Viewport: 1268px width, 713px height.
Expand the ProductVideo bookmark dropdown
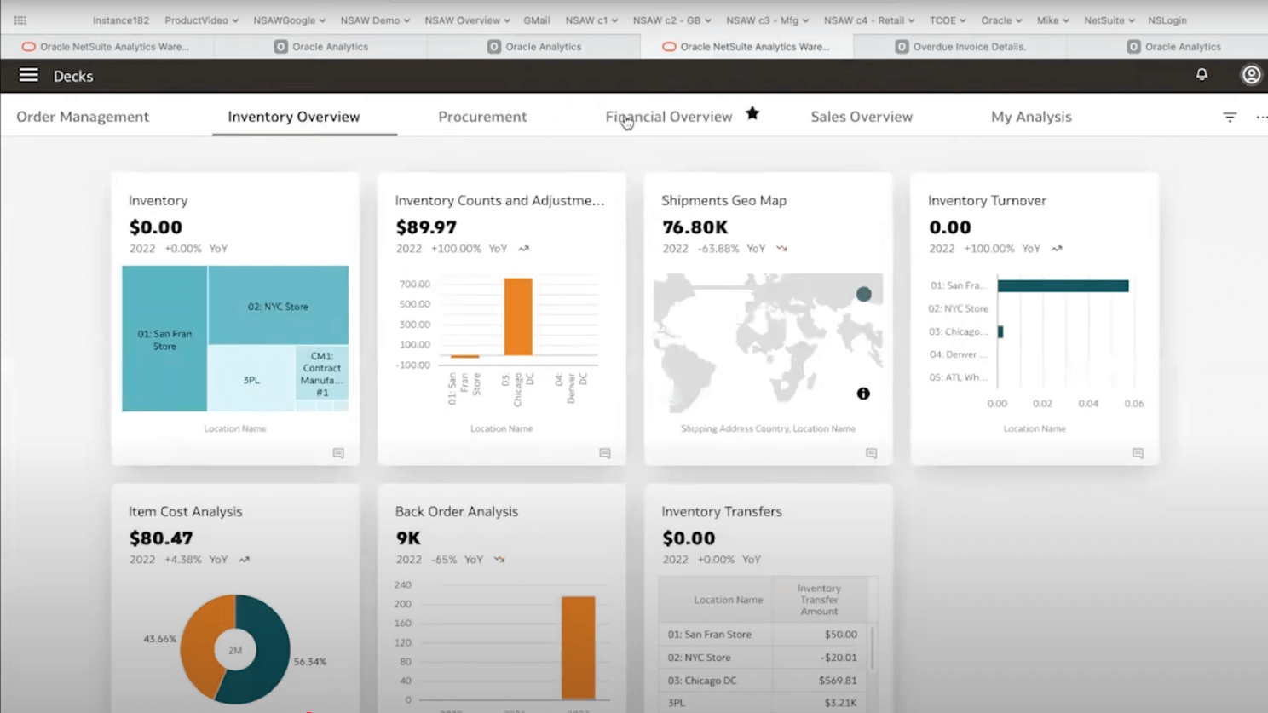201,20
